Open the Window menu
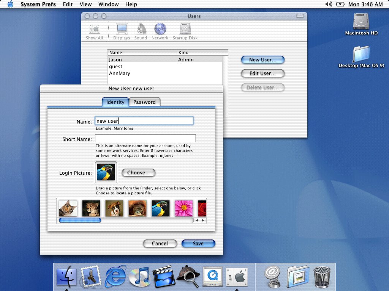The image size is (389, 291). point(108,4)
